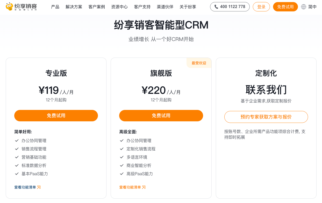The width and height of the screenshot is (322, 203).
Task: Click the checkmark beside 销售流程管理
Action: (x=17, y=149)
